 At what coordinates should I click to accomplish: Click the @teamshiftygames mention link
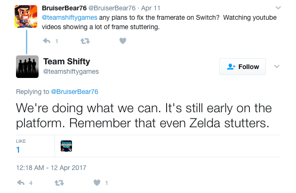click(70, 17)
